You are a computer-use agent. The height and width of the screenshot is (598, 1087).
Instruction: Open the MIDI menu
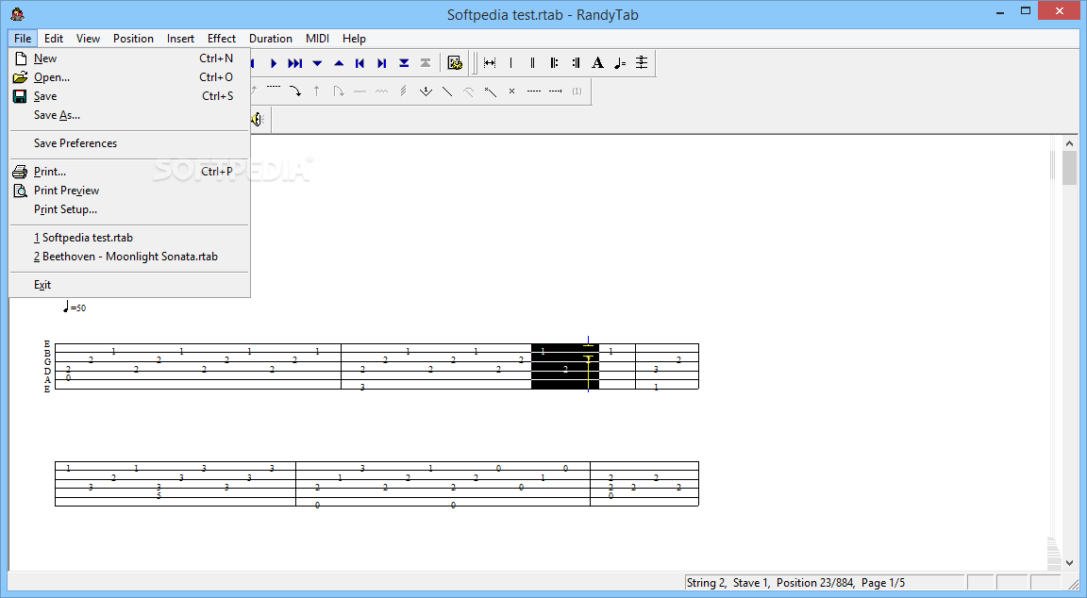[x=317, y=38]
